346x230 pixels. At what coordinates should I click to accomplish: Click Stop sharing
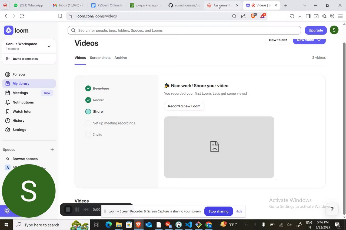pyautogui.click(x=218, y=211)
